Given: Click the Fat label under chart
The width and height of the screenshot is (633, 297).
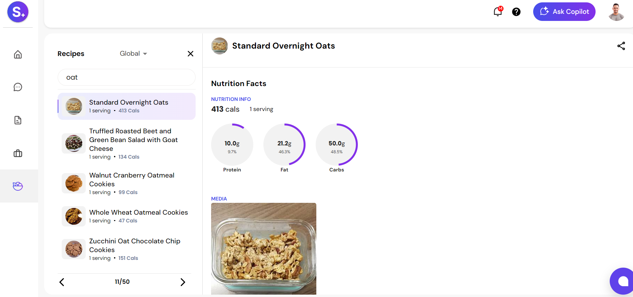Looking at the screenshot, I should (284, 170).
